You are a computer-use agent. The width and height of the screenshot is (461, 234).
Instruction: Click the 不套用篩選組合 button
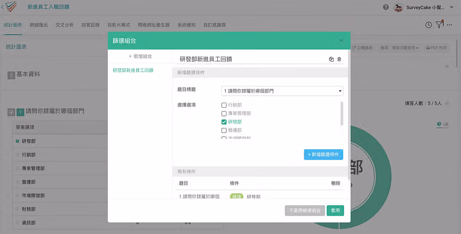pos(305,210)
